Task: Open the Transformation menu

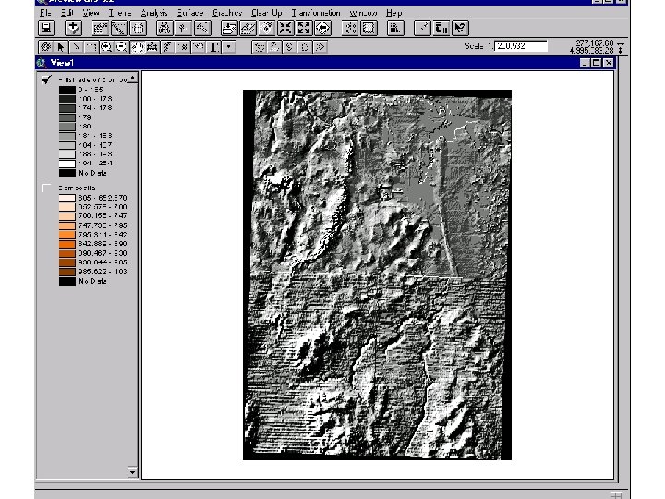Action: click(316, 13)
